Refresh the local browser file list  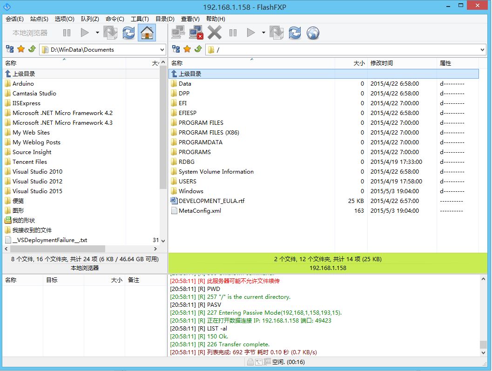click(x=129, y=33)
